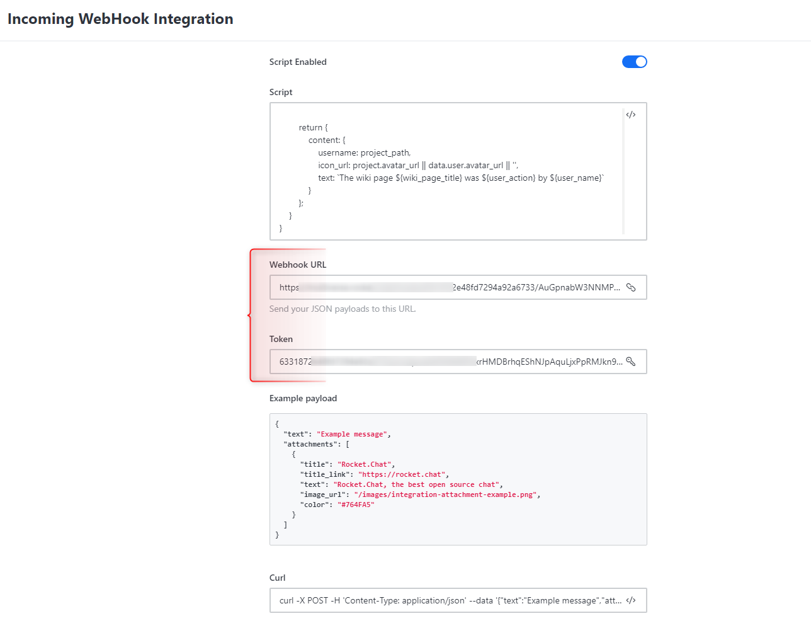Click the 'username: project_path' line in script
This screenshot has width=811, height=628.
(x=364, y=152)
